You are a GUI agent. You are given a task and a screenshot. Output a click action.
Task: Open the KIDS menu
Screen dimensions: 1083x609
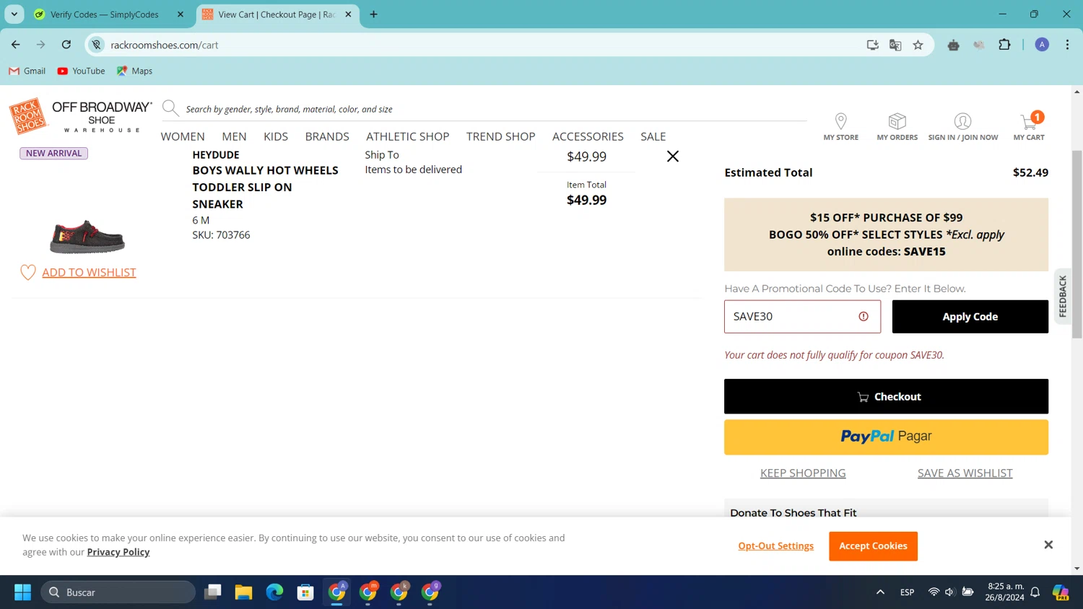tap(276, 136)
